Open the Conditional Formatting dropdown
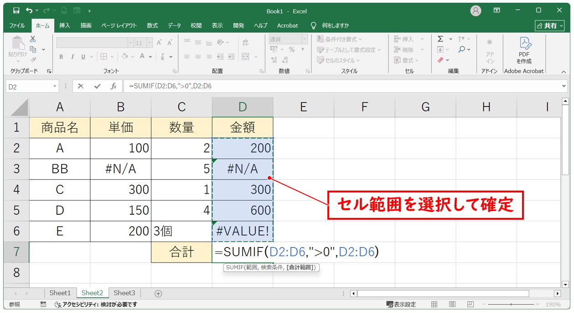The height and width of the screenshot is (313, 574). click(340, 39)
